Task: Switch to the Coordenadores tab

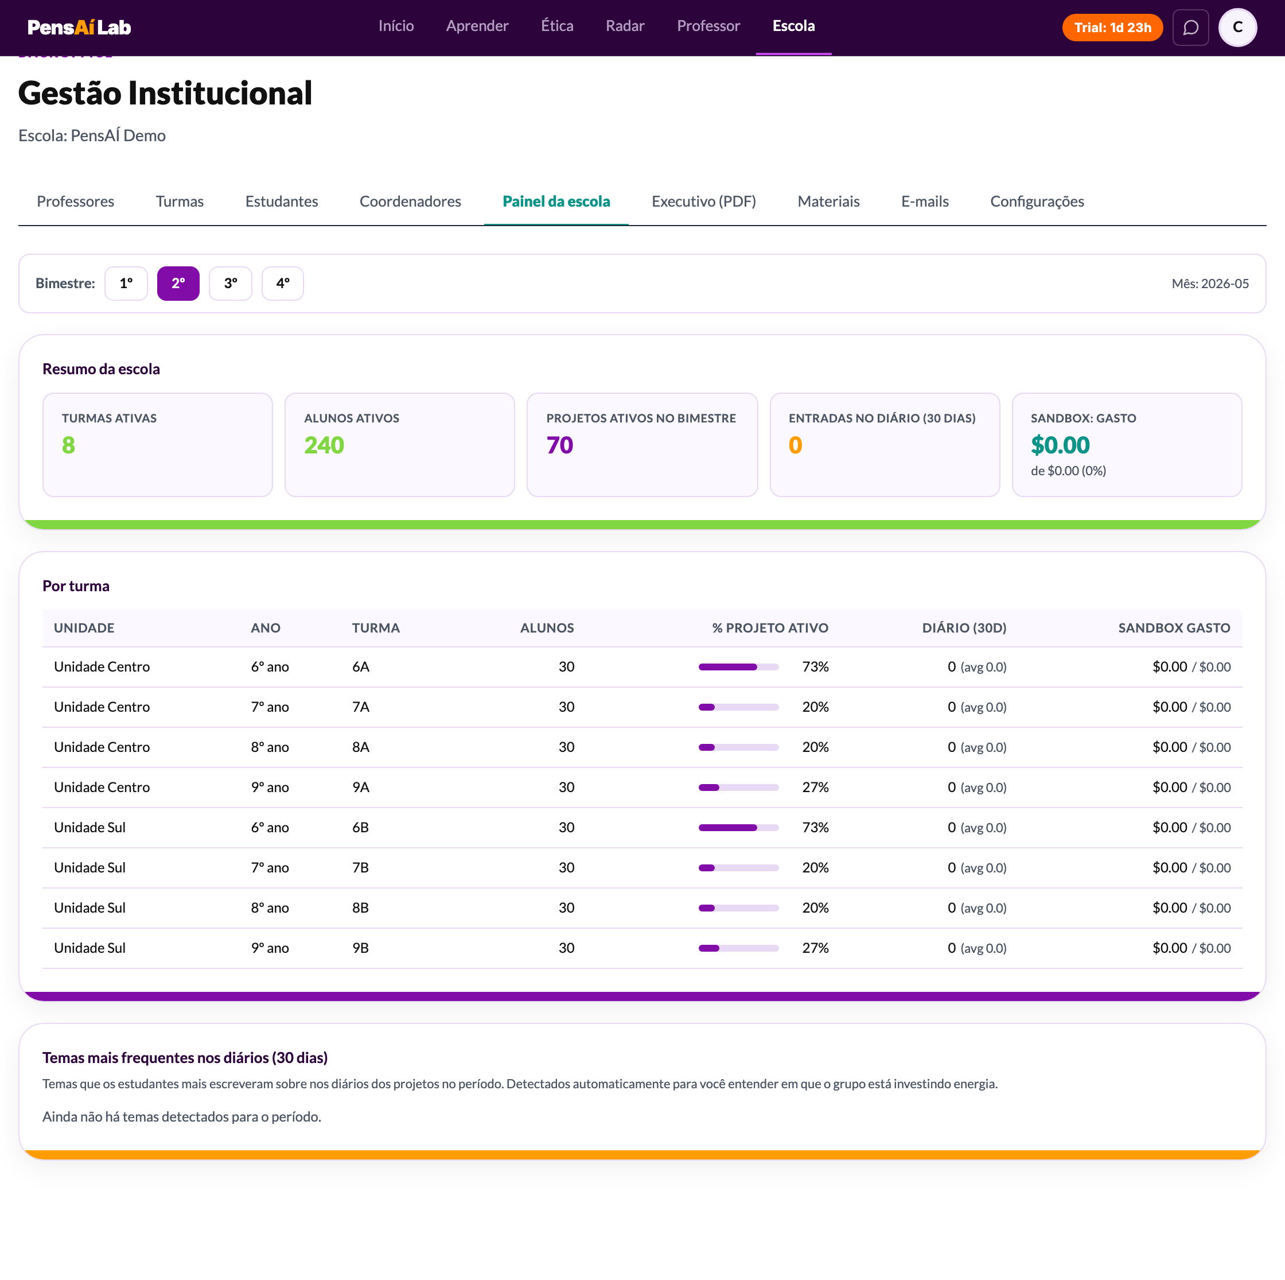Action: [x=410, y=201]
